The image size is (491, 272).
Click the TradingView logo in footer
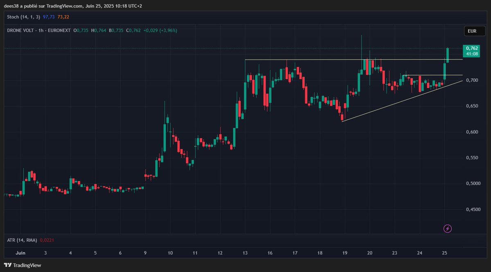pyautogui.click(x=23, y=265)
